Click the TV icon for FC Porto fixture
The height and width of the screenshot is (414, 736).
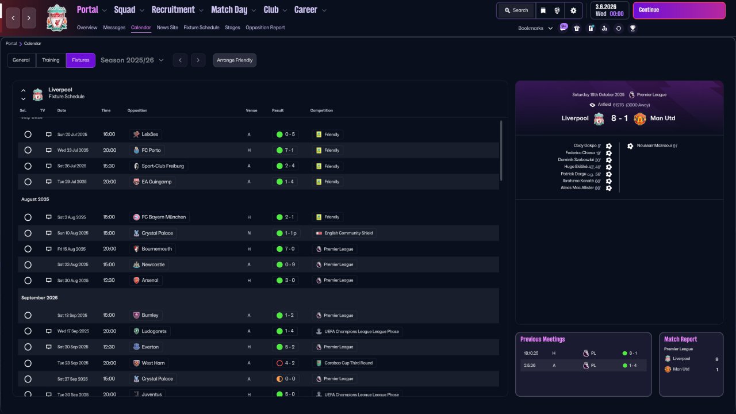point(49,150)
